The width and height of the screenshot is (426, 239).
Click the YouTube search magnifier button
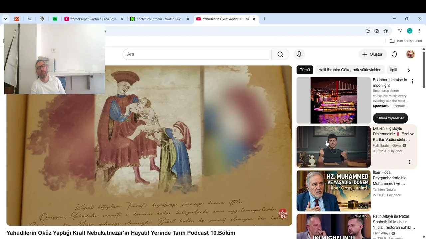coord(280,54)
